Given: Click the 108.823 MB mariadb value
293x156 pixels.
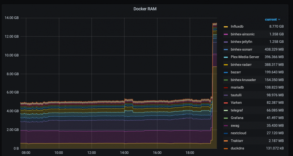Looking at the screenshot, I should pos(274,87).
